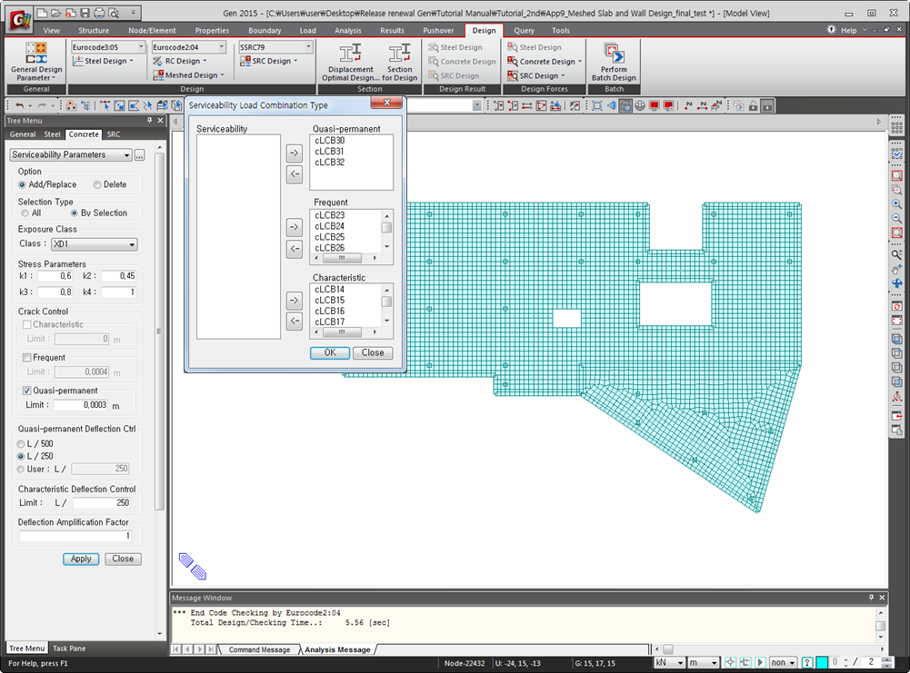This screenshot has width=910, height=673.
Task: Switch to the Task Pane tab
Action: point(69,648)
